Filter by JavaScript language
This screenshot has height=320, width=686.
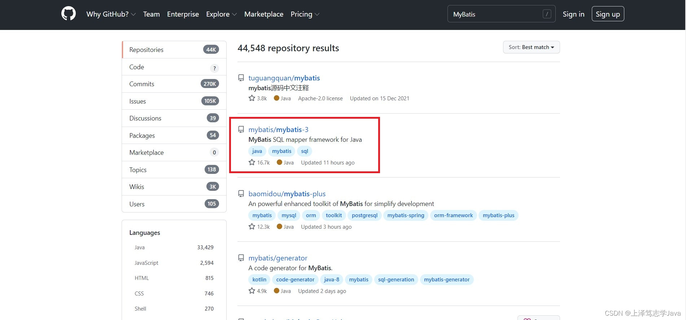pyautogui.click(x=174, y=263)
